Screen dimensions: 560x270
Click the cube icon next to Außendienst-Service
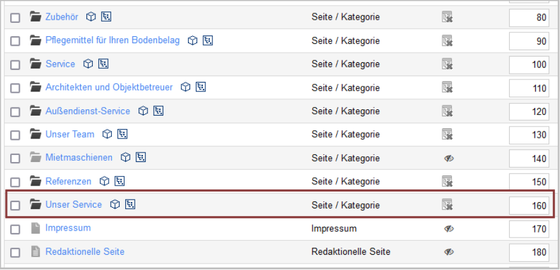click(143, 111)
